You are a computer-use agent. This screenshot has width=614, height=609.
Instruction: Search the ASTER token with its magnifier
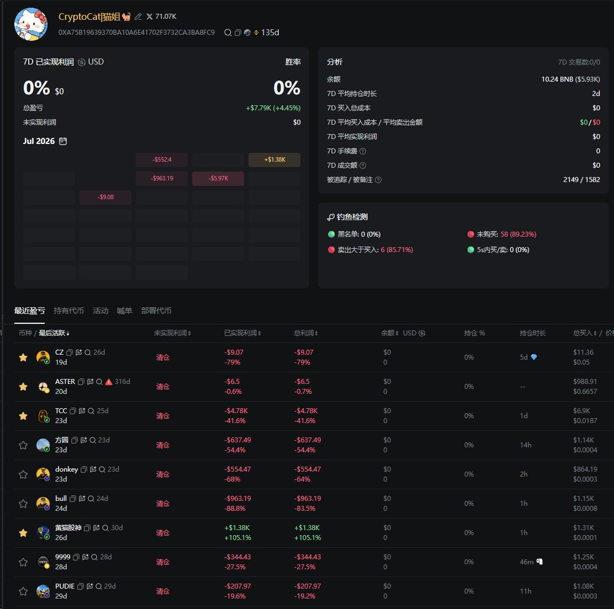(x=99, y=382)
